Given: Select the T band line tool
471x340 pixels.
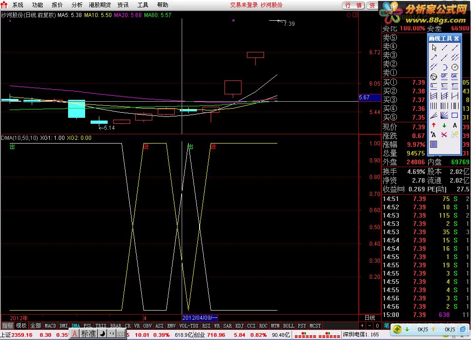Looking at the screenshot, I should [x=455, y=86].
